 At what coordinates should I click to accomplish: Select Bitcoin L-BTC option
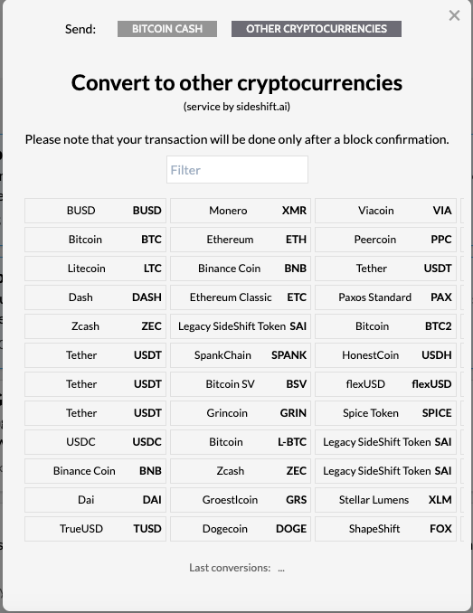[241, 442]
